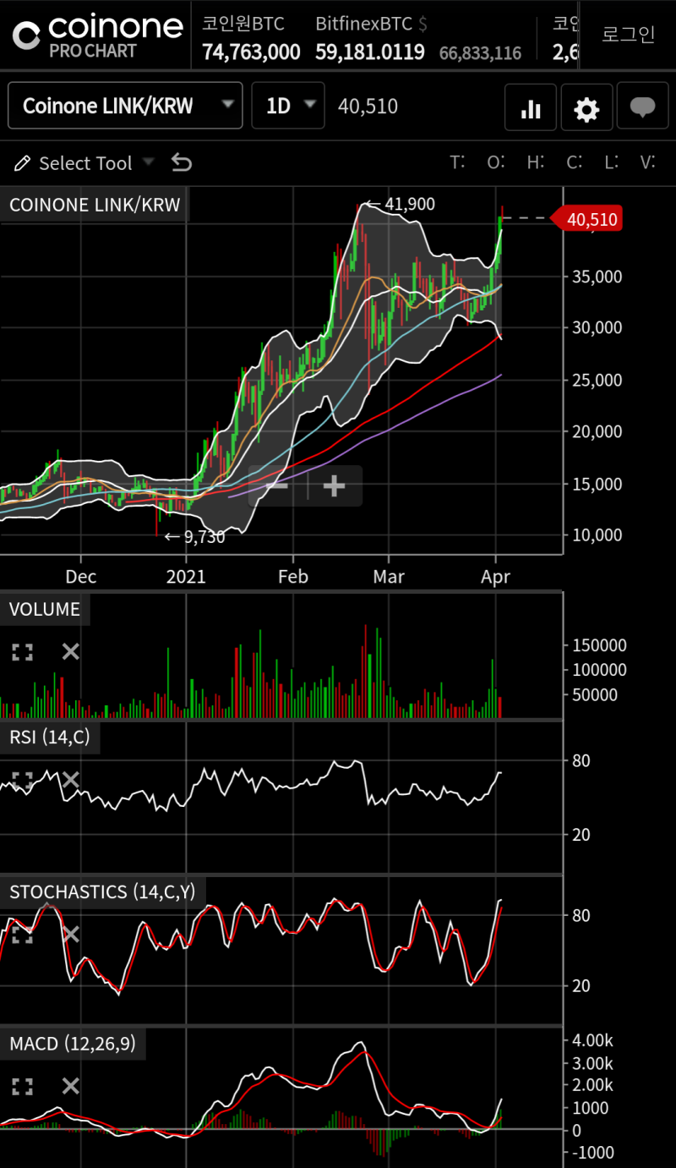Viewport: 676px width, 1168px height.
Task: Click the Apr date axis label
Action: [496, 577]
